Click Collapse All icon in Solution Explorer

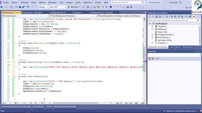click(179, 17)
